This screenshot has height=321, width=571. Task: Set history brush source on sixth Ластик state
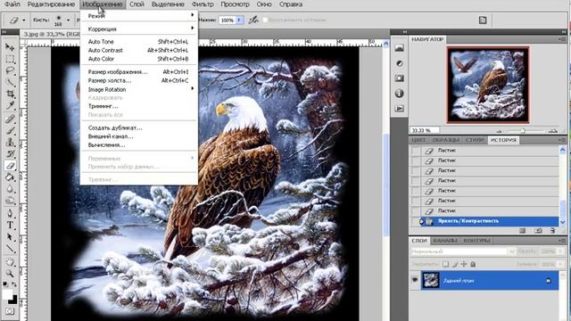pos(416,201)
